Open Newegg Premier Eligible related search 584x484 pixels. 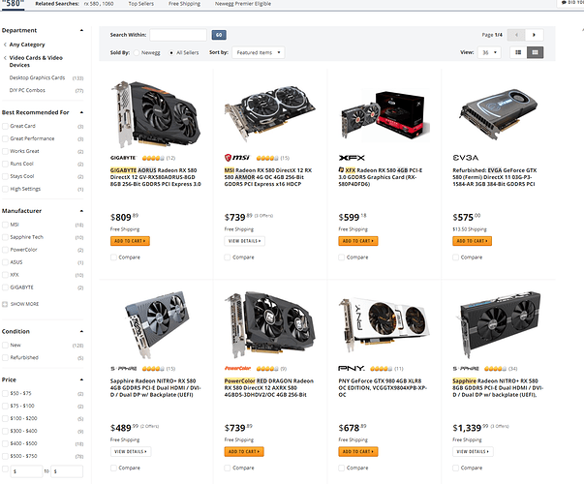(x=243, y=4)
